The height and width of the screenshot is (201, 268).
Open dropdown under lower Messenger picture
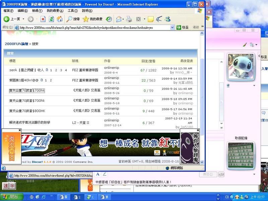coord(254,174)
